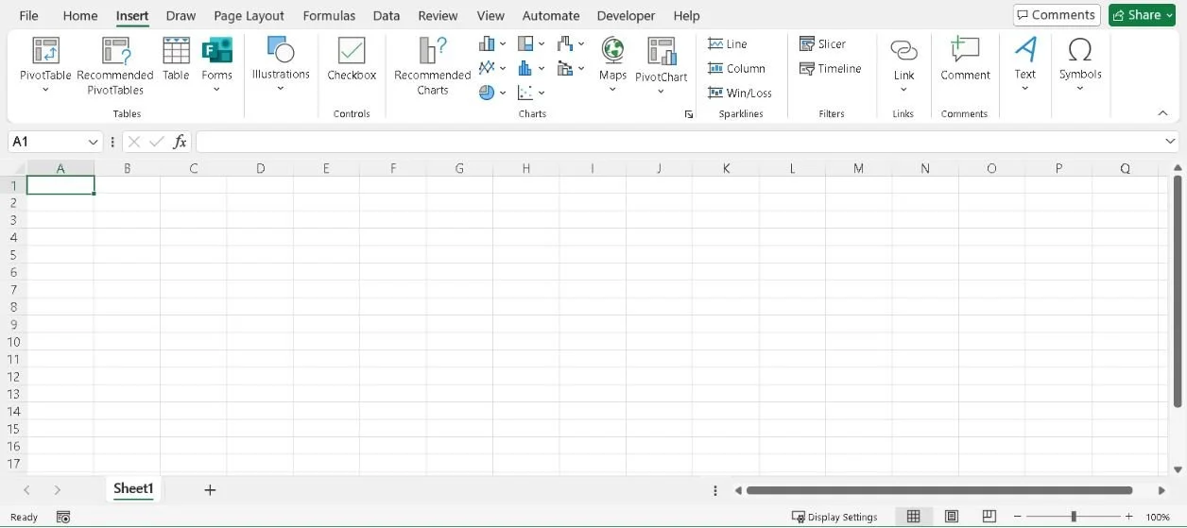Click the macro recording icon in status bar
Screen dimensions: 1187x528
coord(63,517)
